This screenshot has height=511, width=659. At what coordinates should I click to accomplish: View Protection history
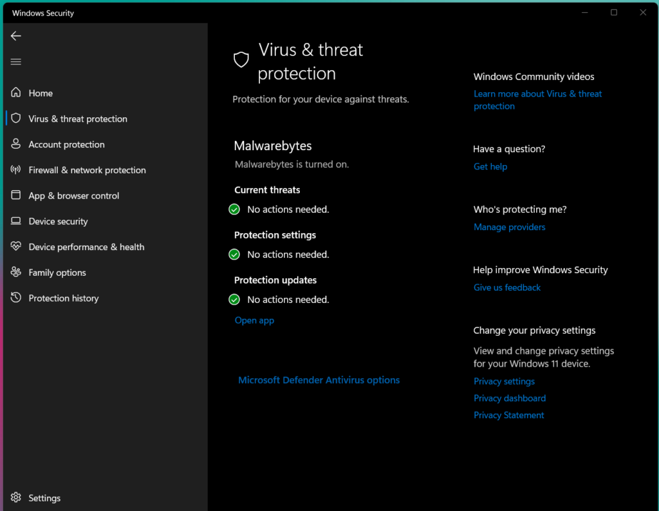point(105,298)
